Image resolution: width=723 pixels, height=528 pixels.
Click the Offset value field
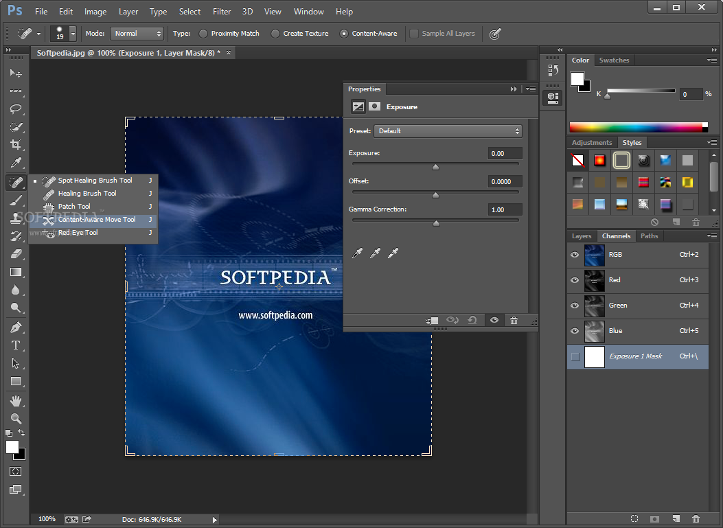click(505, 181)
